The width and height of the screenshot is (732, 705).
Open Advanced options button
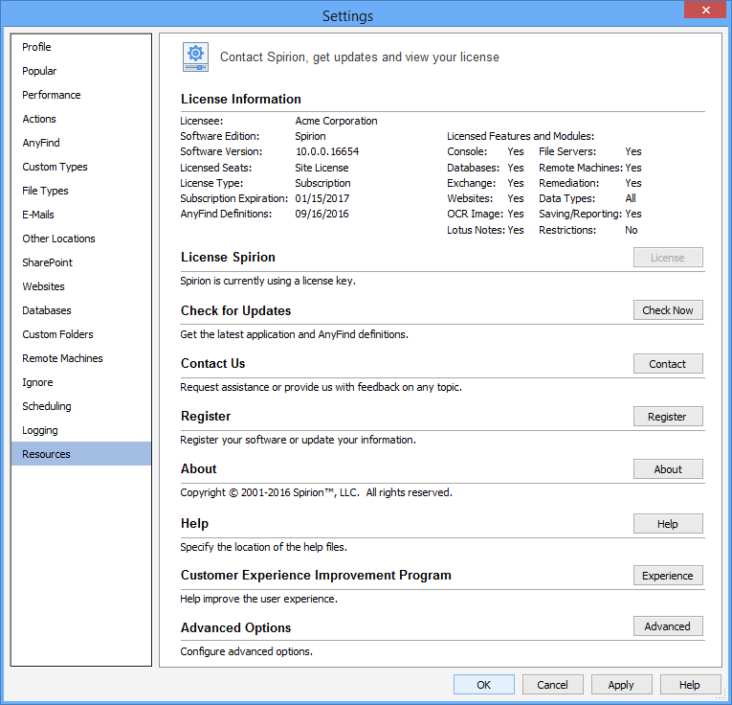pyautogui.click(x=668, y=626)
